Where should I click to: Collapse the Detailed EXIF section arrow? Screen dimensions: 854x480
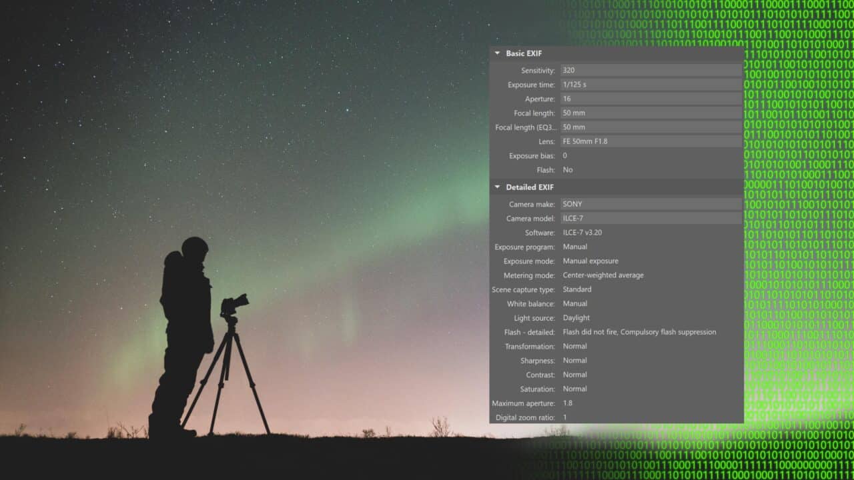[497, 187]
